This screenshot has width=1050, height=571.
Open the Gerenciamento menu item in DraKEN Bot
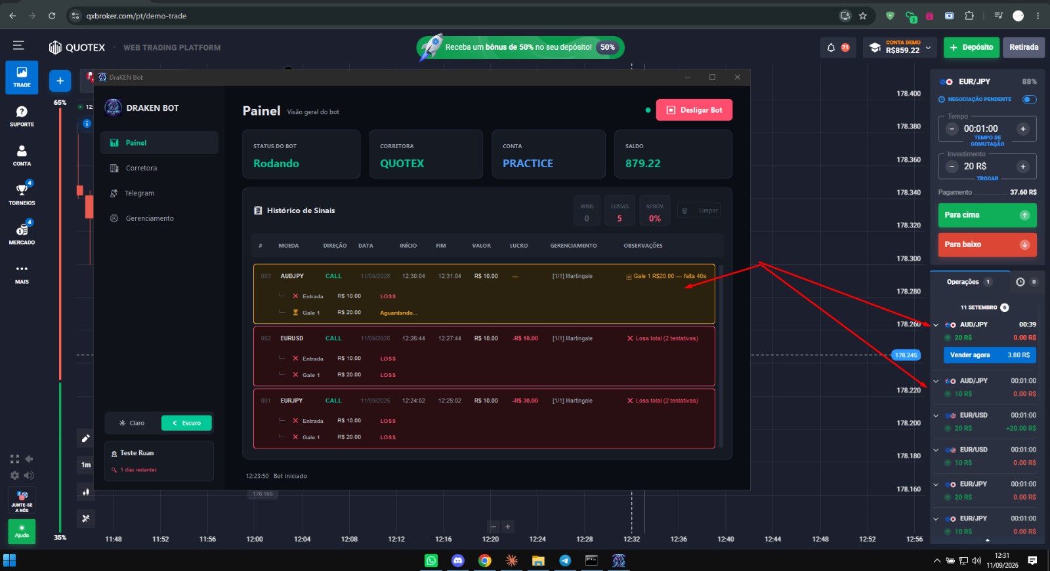pyautogui.click(x=159, y=218)
